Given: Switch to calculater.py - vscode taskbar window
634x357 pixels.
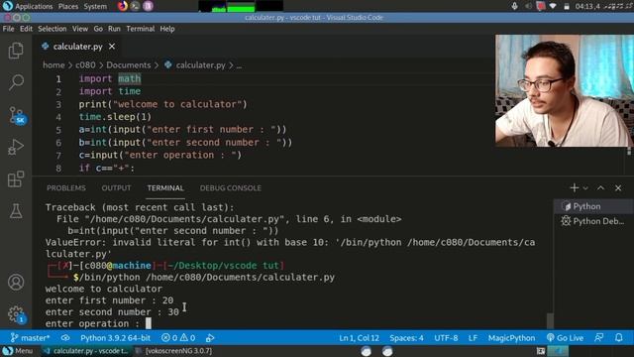Looking at the screenshot, I should click(86, 351).
